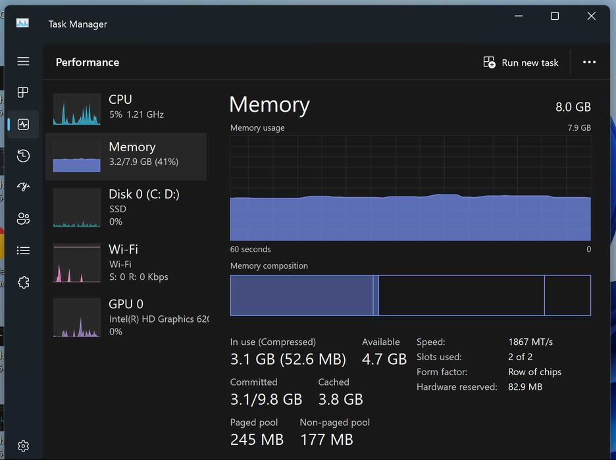Viewport: 616px width, 460px height.
Task: Click the in-use segment of Memory composition
Action: click(x=301, y=295)
